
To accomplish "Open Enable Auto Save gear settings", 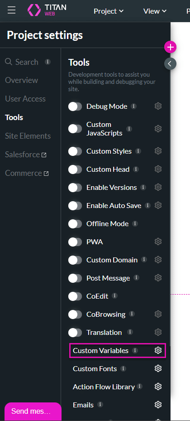I will (158, 205).
